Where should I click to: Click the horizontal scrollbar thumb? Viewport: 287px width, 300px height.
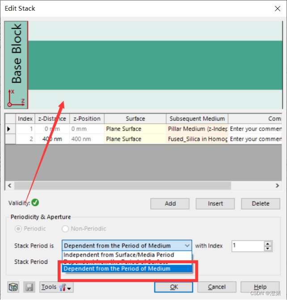(x=122, y=186)
